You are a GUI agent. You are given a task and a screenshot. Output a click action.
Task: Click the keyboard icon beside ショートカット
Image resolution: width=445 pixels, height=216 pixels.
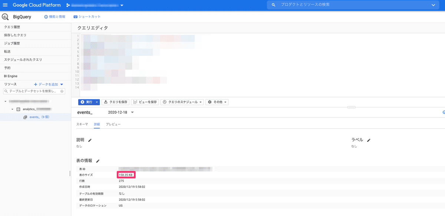[x=75, y=17]
